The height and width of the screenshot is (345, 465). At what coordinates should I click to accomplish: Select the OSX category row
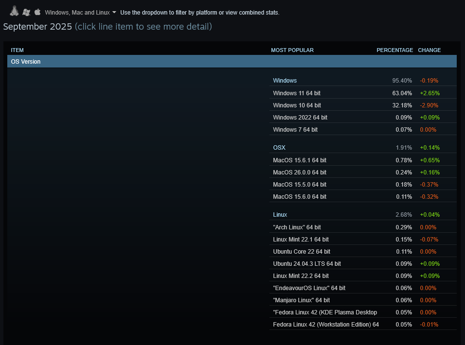tap(363, 148)
